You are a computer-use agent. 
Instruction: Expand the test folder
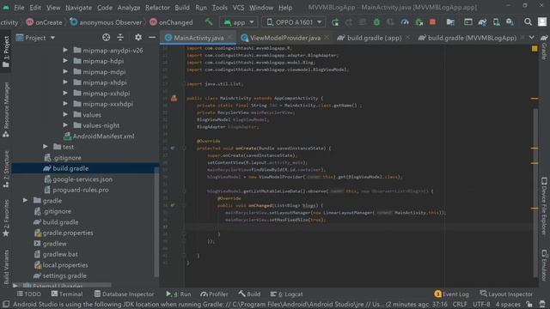point(46,147)
